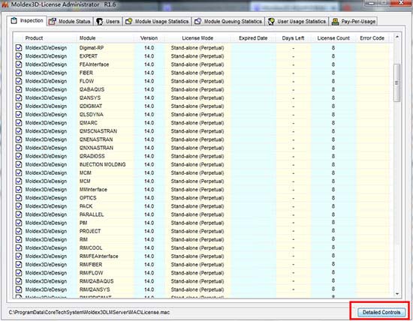This screenshot has height=321, width=413.
Task: Toggle the PARALLEL module checkbox
Action: (19, 214)
